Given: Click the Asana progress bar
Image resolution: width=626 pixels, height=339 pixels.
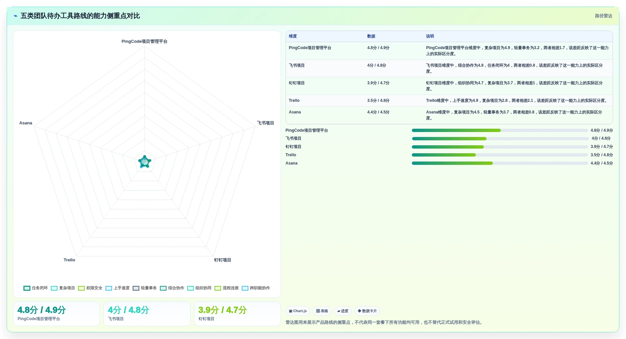Looking at the screenshot, I should (500, 163).
